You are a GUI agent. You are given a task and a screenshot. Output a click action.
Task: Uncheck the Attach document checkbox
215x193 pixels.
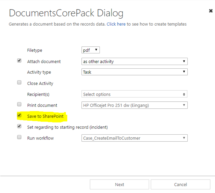pos(19,60)
